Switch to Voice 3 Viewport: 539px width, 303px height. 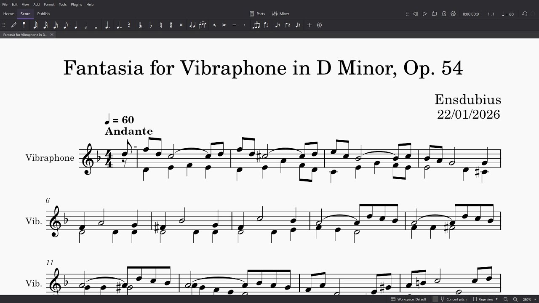point(298,25)
